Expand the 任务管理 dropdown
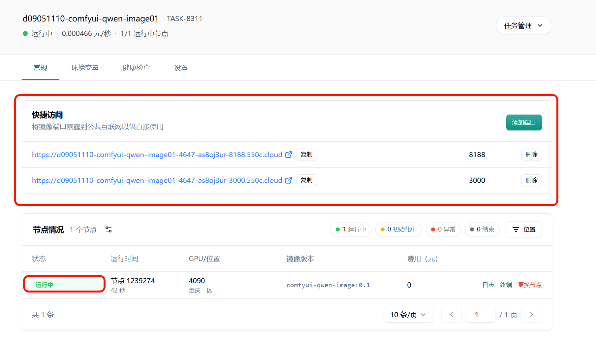The width and height of the screenshot is (596, 346). [x=523, y=25]
